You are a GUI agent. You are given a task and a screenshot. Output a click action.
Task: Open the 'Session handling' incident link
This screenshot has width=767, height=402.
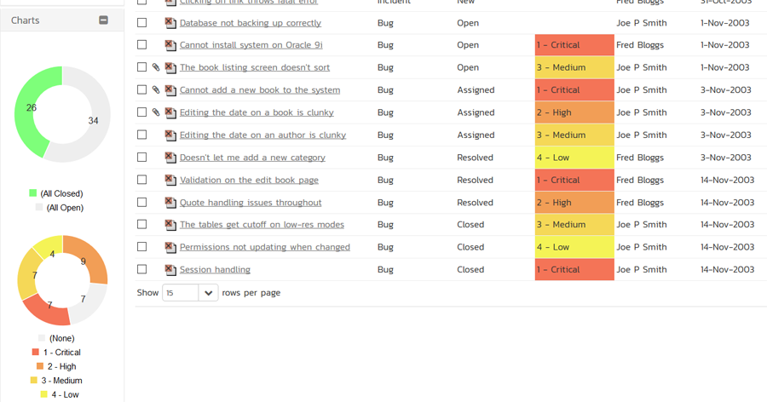(215, 270)
